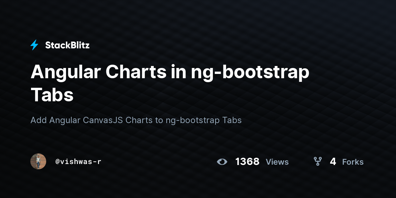The width and height of the screenshot is (396, 198).
Task: Open the vishwas-r profile avatar
Action: tap(38, 161)
